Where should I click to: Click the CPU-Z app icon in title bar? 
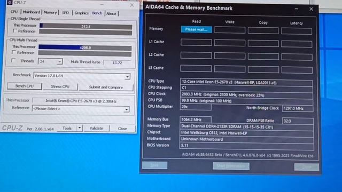click(10, 2)
